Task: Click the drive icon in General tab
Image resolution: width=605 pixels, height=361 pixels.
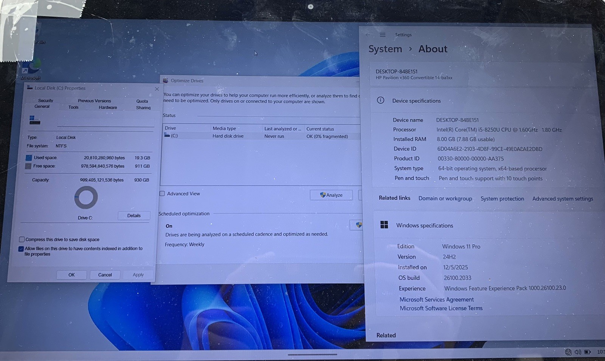Action: [34, 120]
